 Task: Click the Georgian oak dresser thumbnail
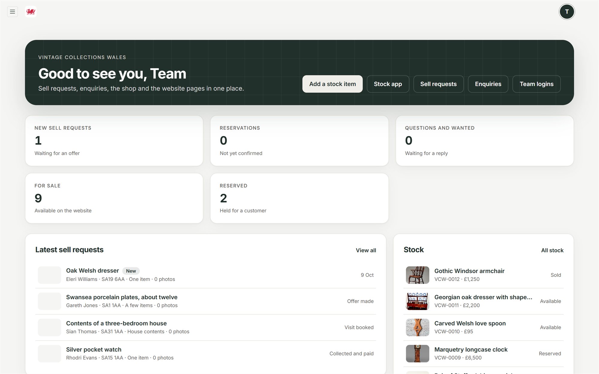pyautogui.click(x=418, y=301)
